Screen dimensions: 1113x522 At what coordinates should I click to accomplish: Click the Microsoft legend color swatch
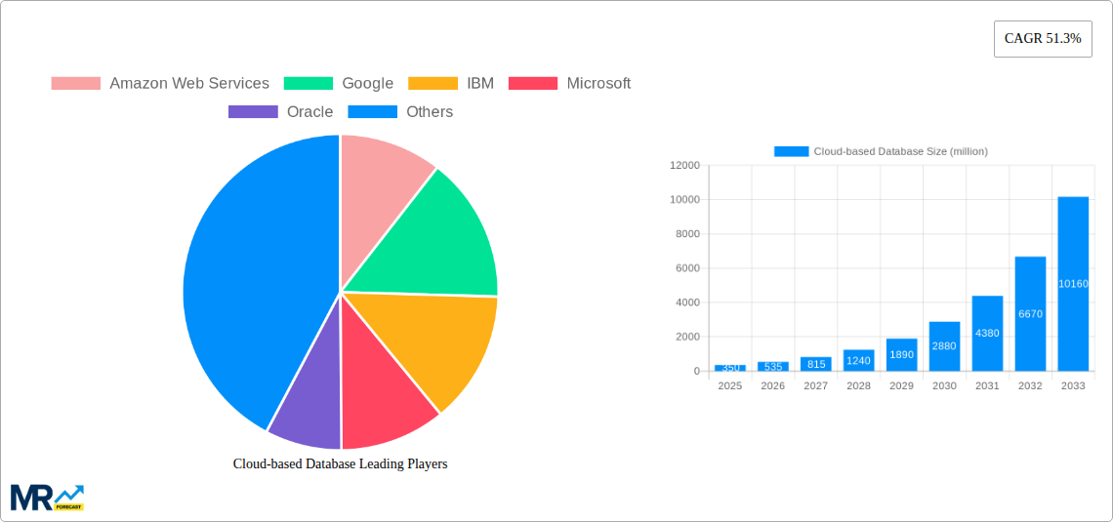coord(533,84)
